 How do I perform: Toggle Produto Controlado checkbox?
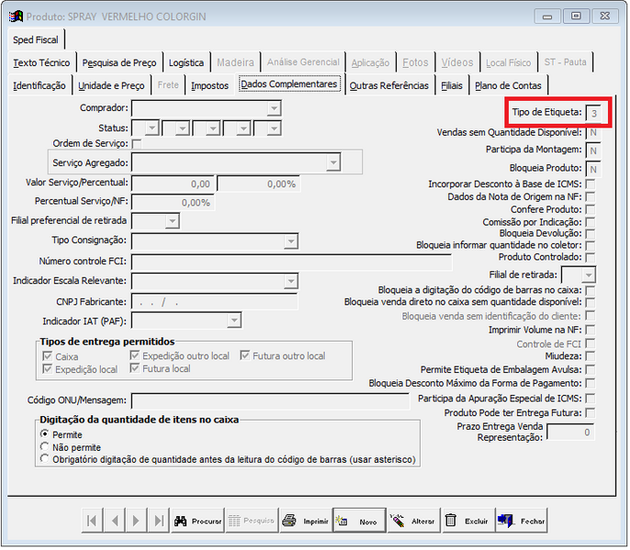click(591, 257)
